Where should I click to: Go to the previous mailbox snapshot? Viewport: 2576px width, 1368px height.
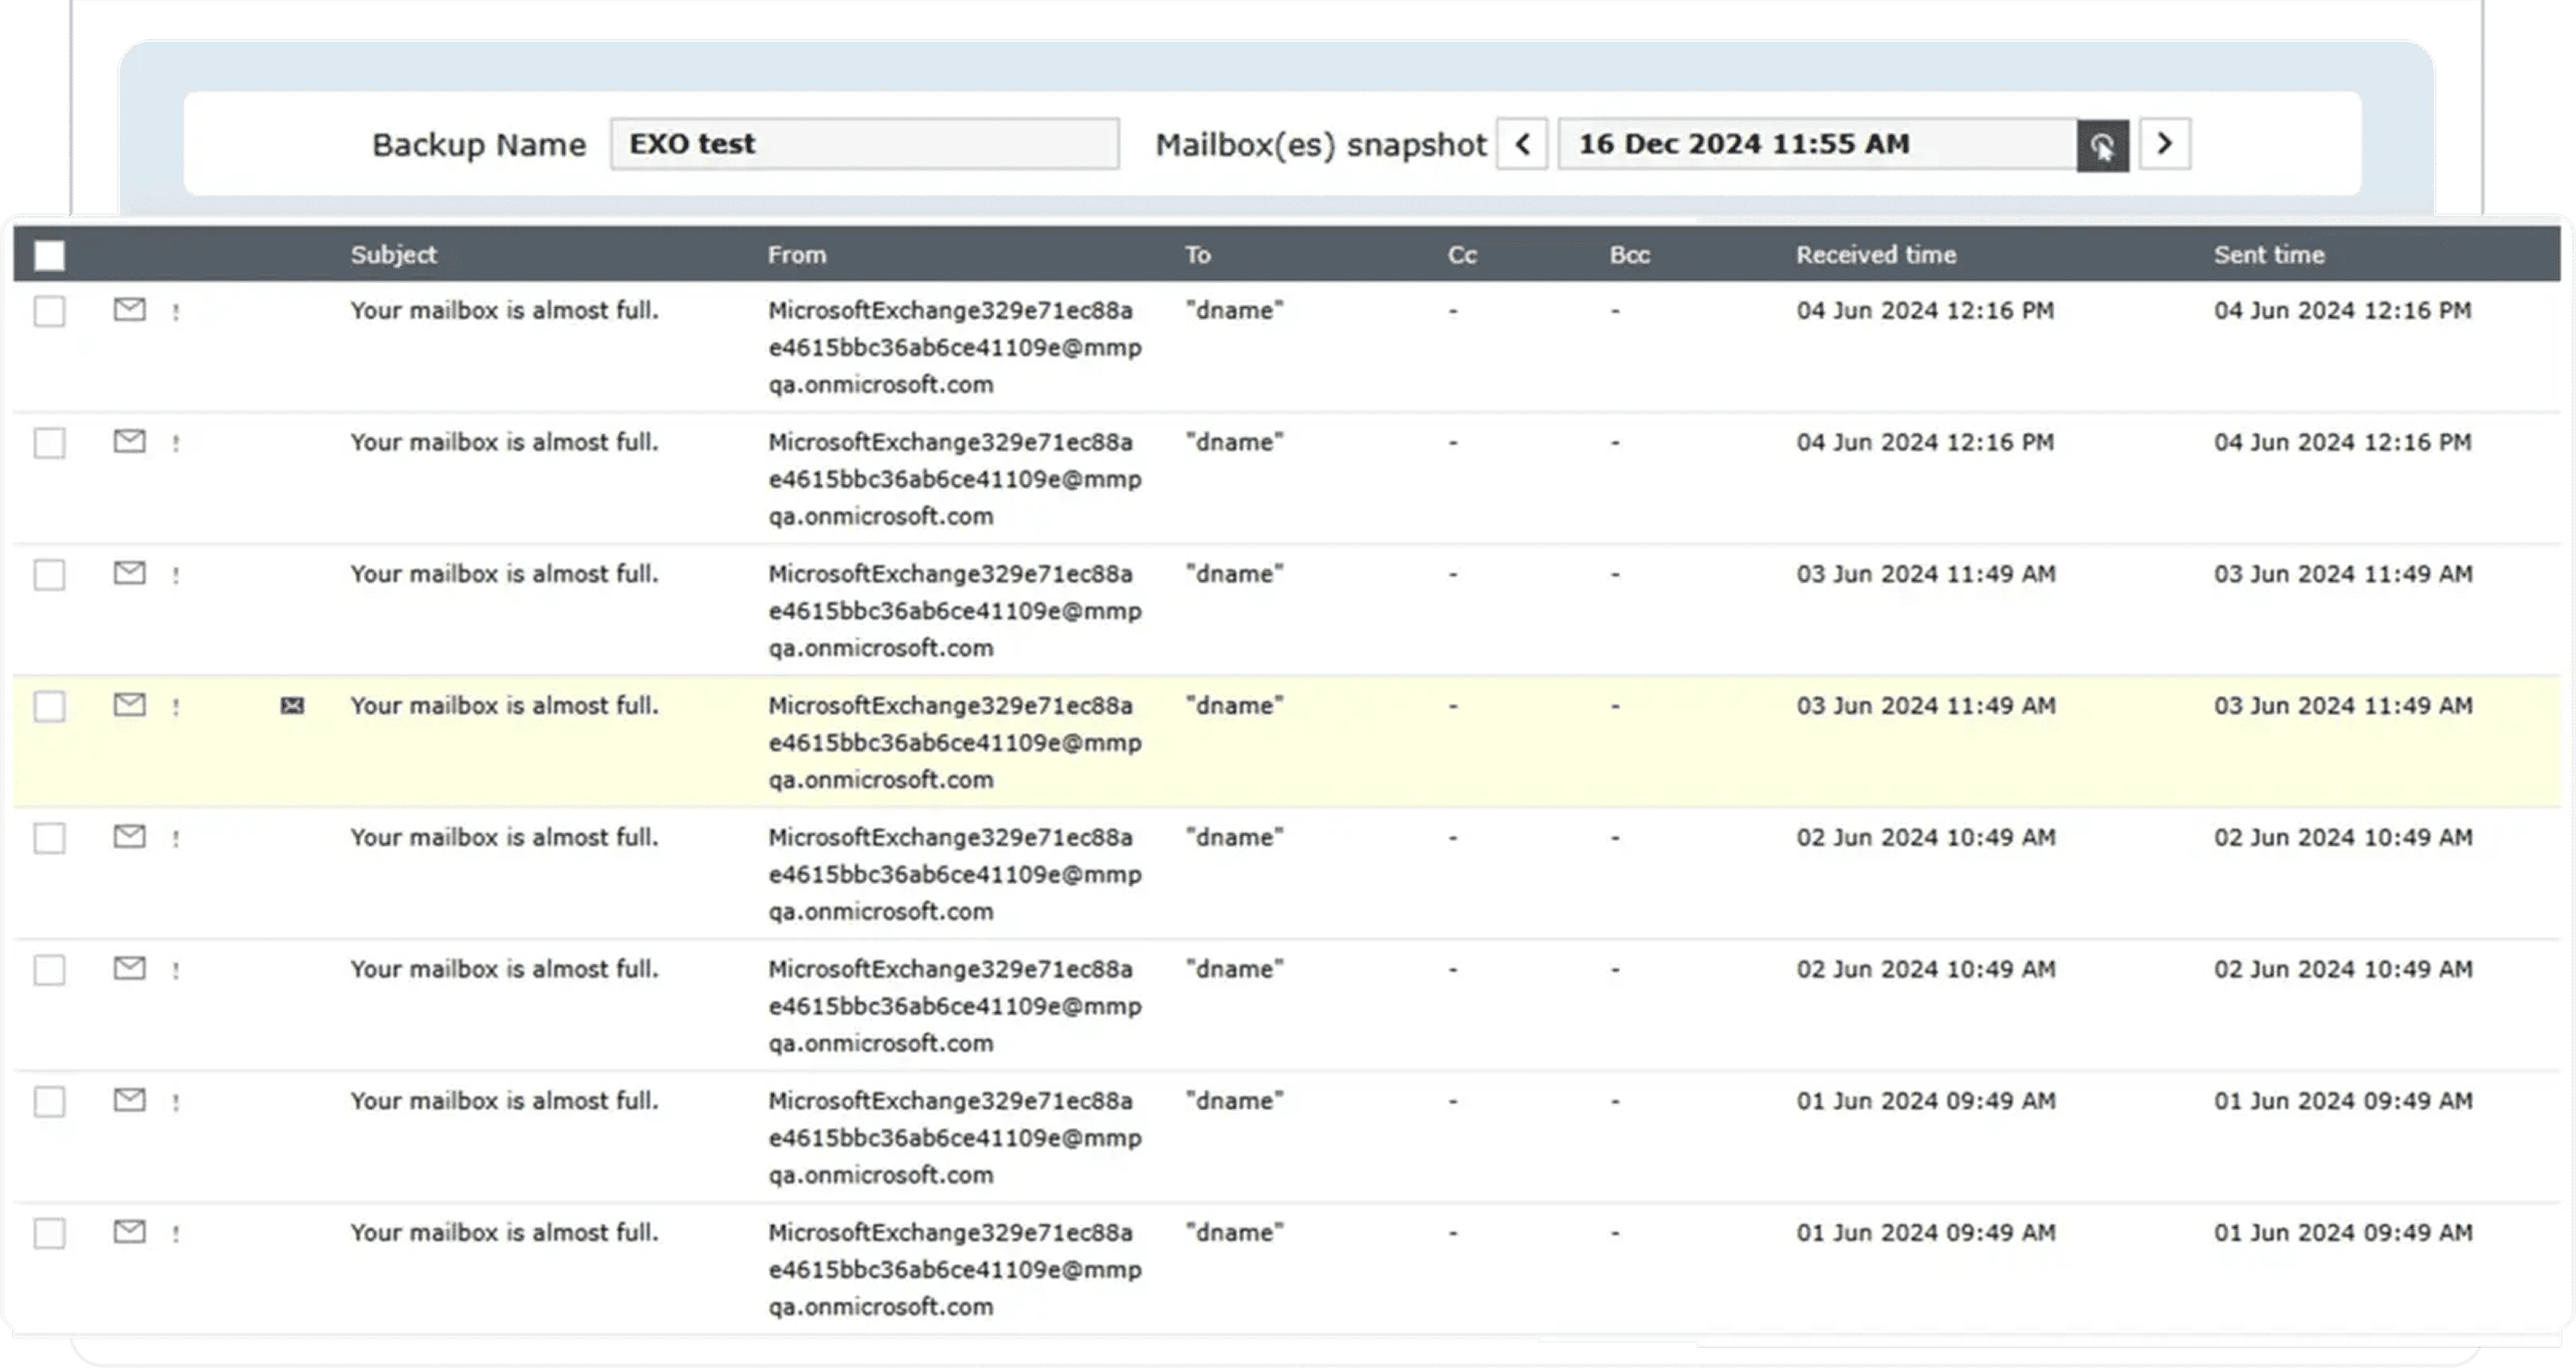[x=1522, y=144]
